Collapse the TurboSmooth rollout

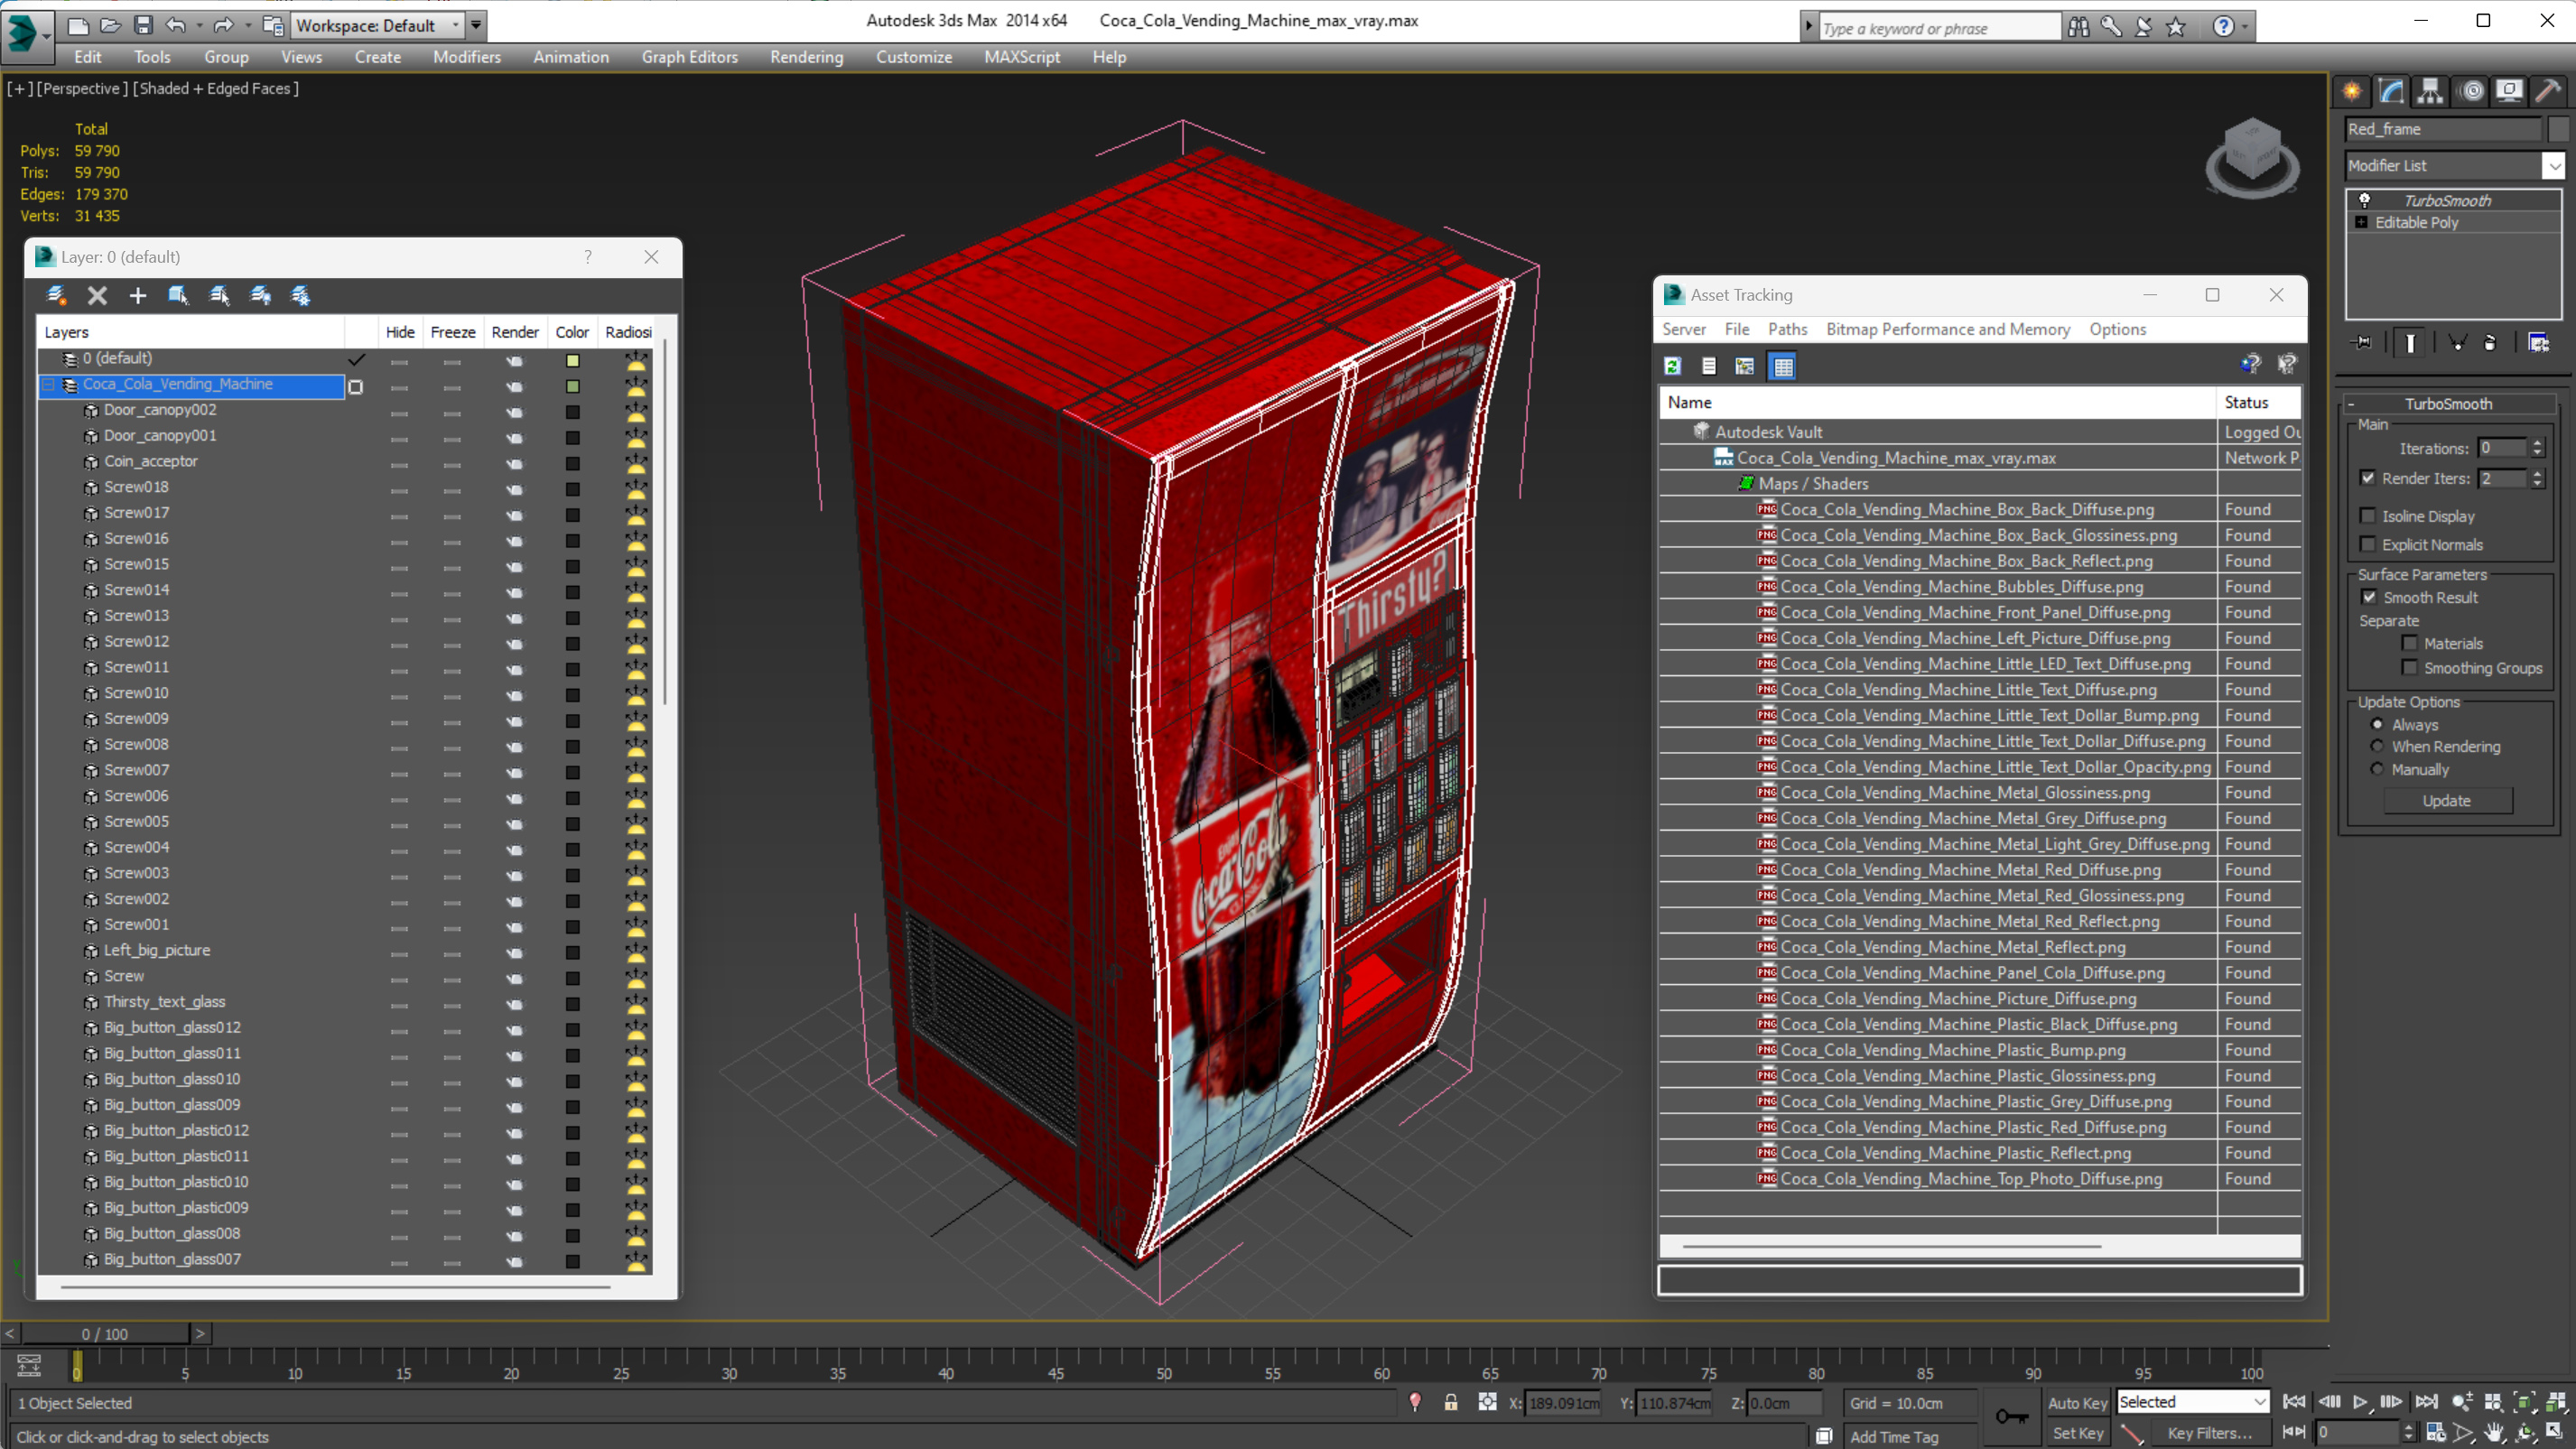(2351, 404)
